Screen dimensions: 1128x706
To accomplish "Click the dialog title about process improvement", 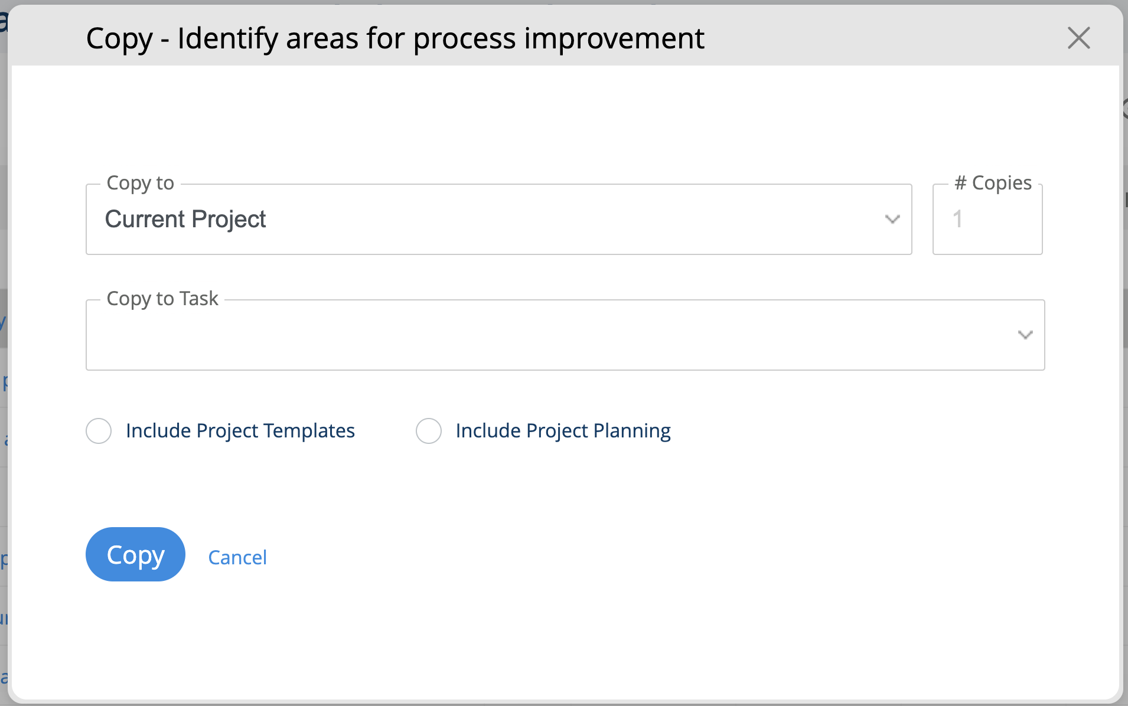I will [x=395, y=38].
